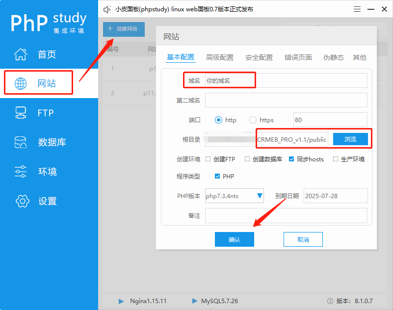Viewport: 393px width, 310px height.
Task: Uncheck the 同步hosts checkbox
Action: point(291,159)
